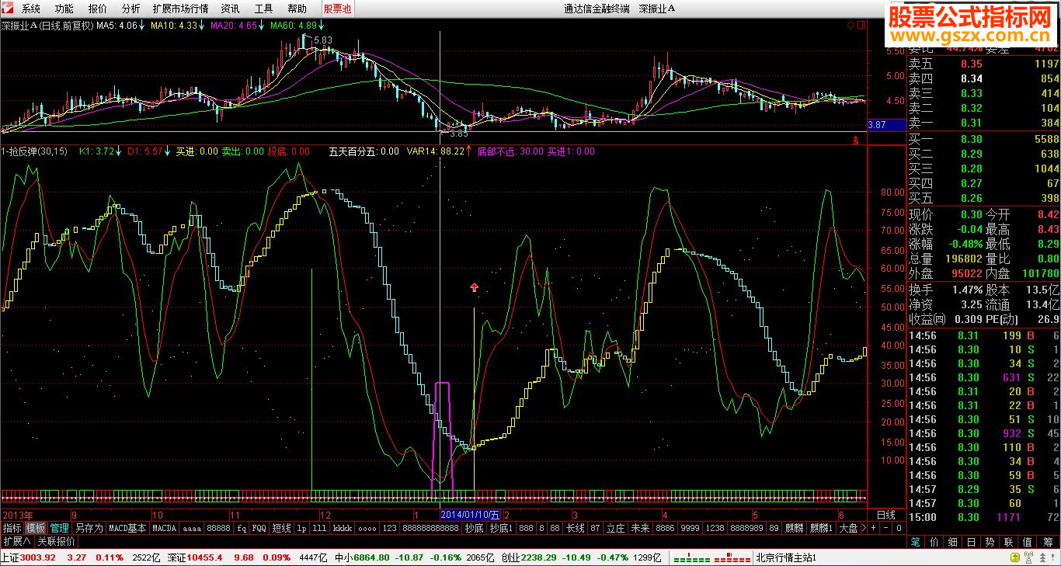Screen dimensions: 1061x566
Task: Click the 北京行情主站1 server label
Action: click(786, 557)
